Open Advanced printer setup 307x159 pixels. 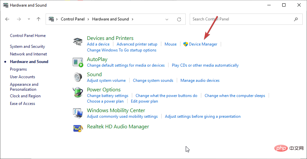(x=137, y=44)
